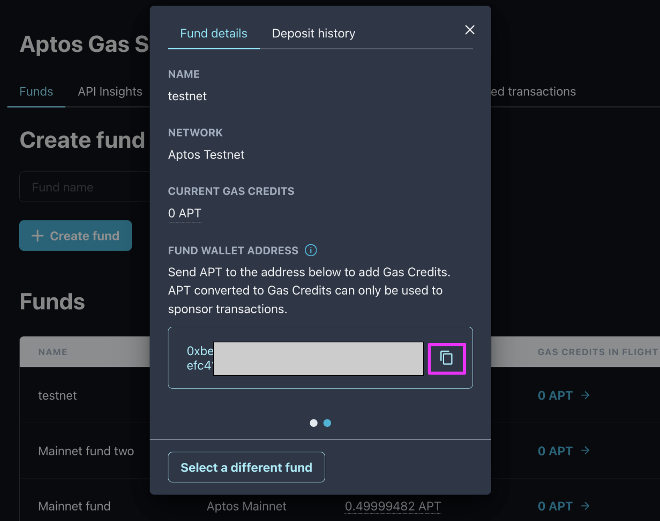This screenshot has height=521, width=660.
Task: Close the fund details dialog
Action: (470, 30)
